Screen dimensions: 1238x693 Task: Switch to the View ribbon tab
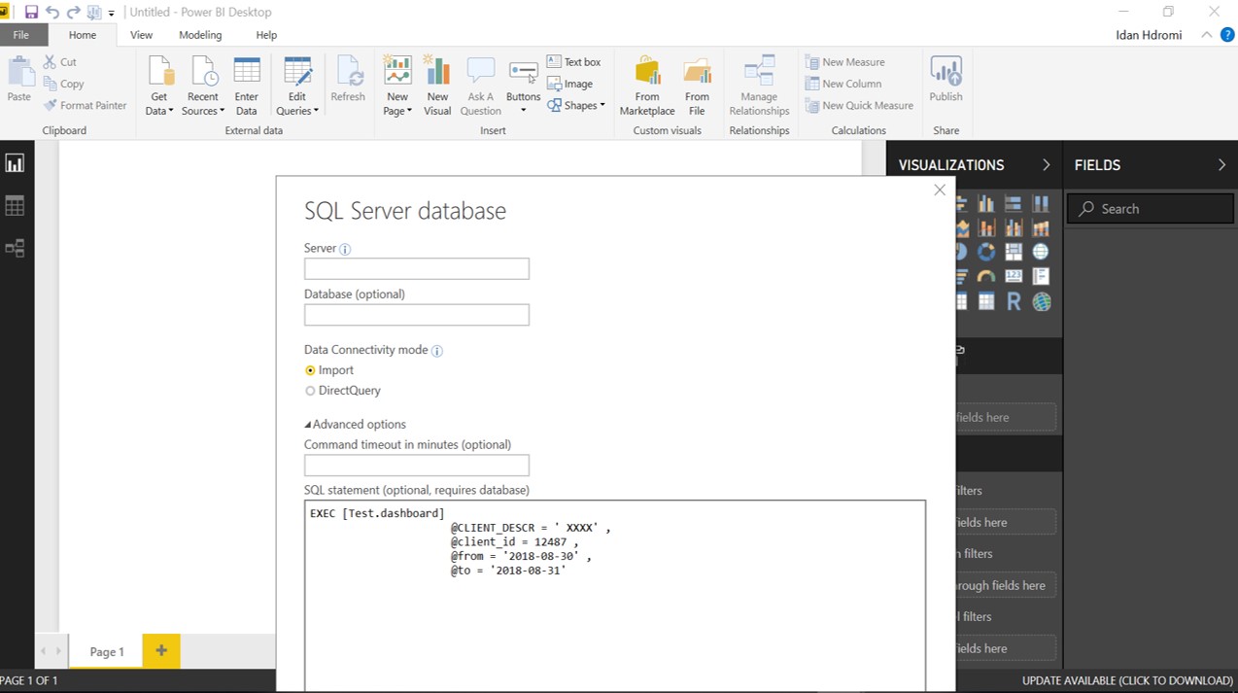point(142,35)
